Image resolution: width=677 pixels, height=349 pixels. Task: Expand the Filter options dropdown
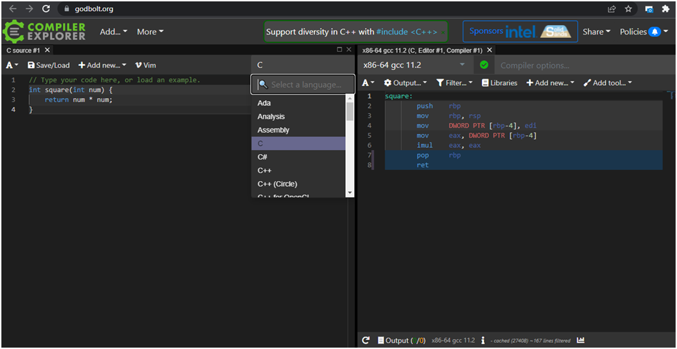pos(454,83)
